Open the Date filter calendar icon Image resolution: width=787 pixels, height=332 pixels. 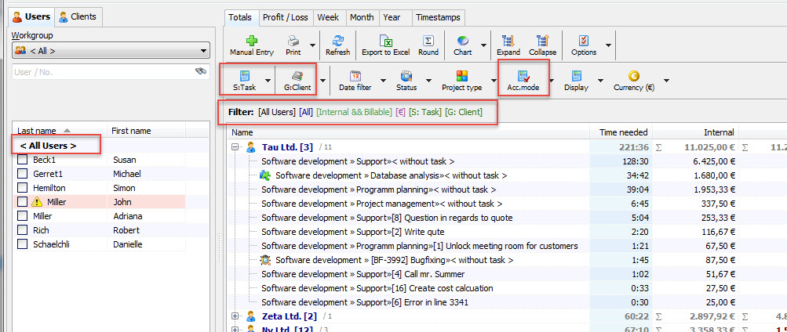pyautogui.click(x=355, y=76)
